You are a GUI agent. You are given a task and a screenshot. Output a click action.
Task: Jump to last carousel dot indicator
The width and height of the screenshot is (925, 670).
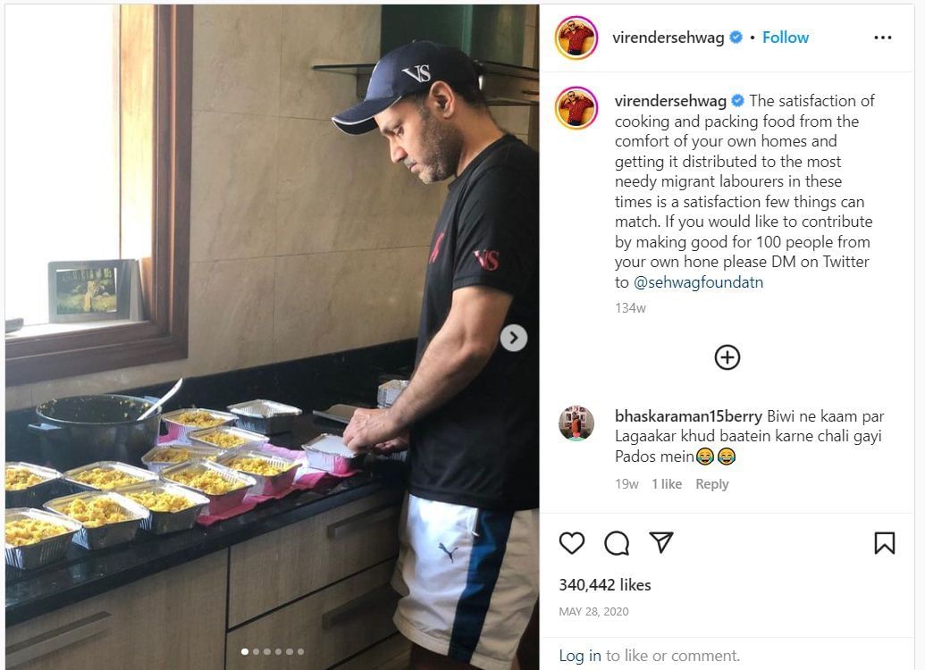click(301, 652)
